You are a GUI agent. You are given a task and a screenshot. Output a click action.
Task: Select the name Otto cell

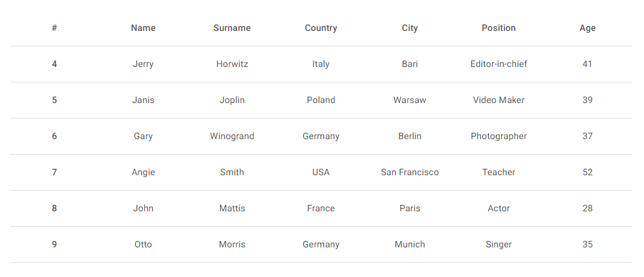(143, 245)
